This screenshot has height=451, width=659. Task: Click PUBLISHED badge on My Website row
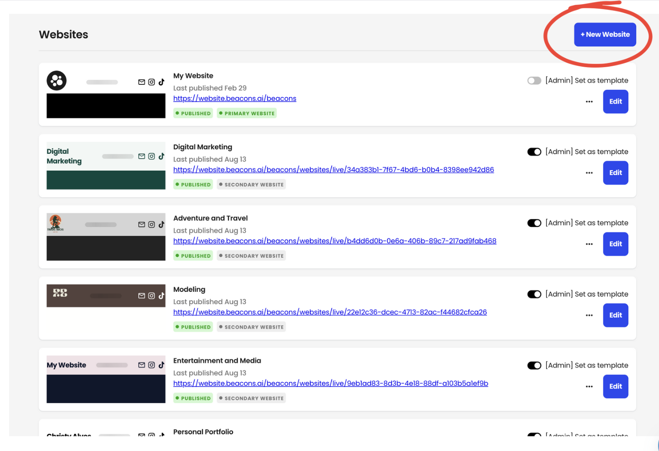193,113
